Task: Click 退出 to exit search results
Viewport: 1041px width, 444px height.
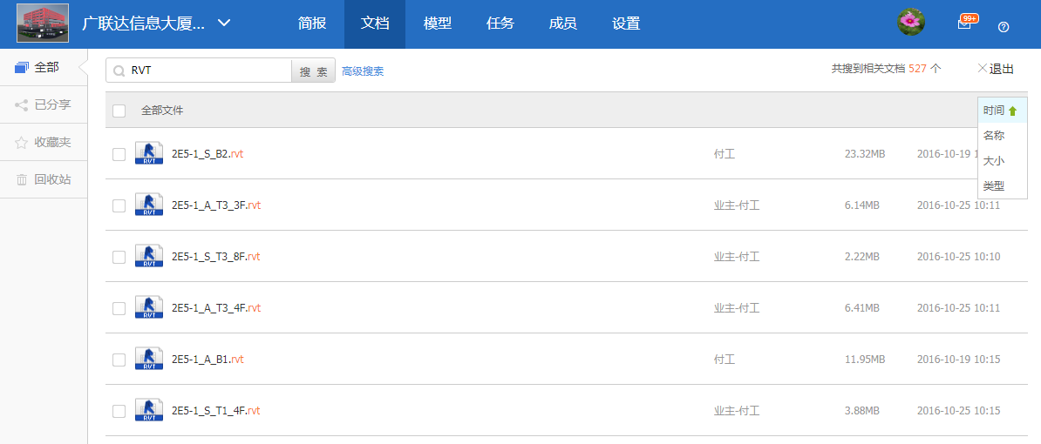Action: pos(996,69)
